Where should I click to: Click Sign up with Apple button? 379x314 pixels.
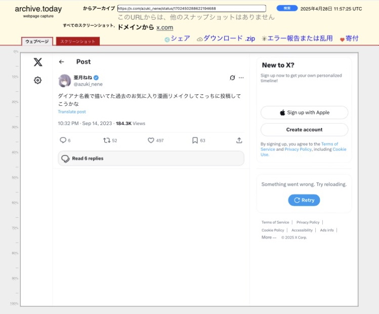[x=304, y=112]
